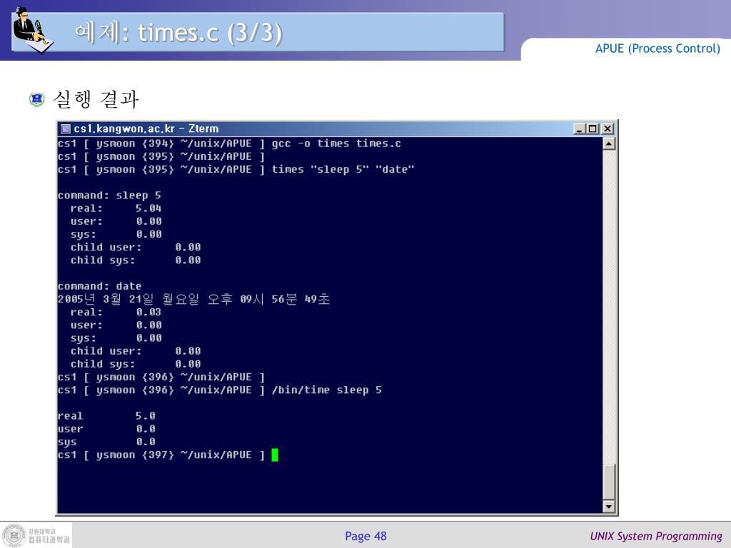Click the real time value 0.03
This screenshot has height=548, width=731.
point(148,313)
